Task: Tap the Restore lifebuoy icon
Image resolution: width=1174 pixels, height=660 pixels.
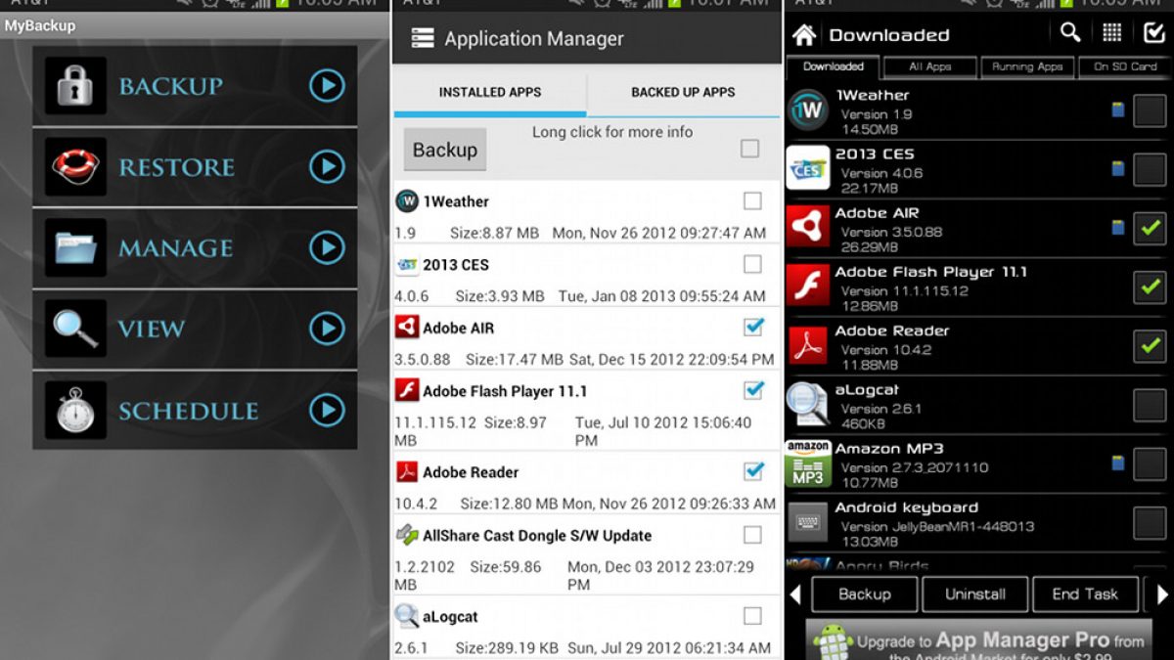Action: 75,166
